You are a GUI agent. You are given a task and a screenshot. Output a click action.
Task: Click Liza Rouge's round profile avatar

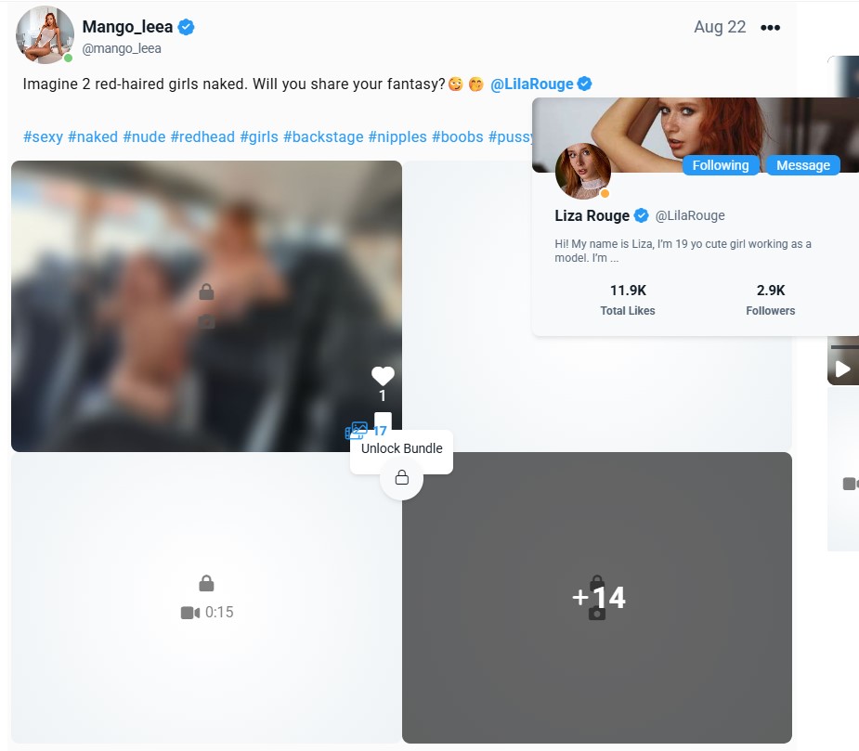(x=583, y=172)
